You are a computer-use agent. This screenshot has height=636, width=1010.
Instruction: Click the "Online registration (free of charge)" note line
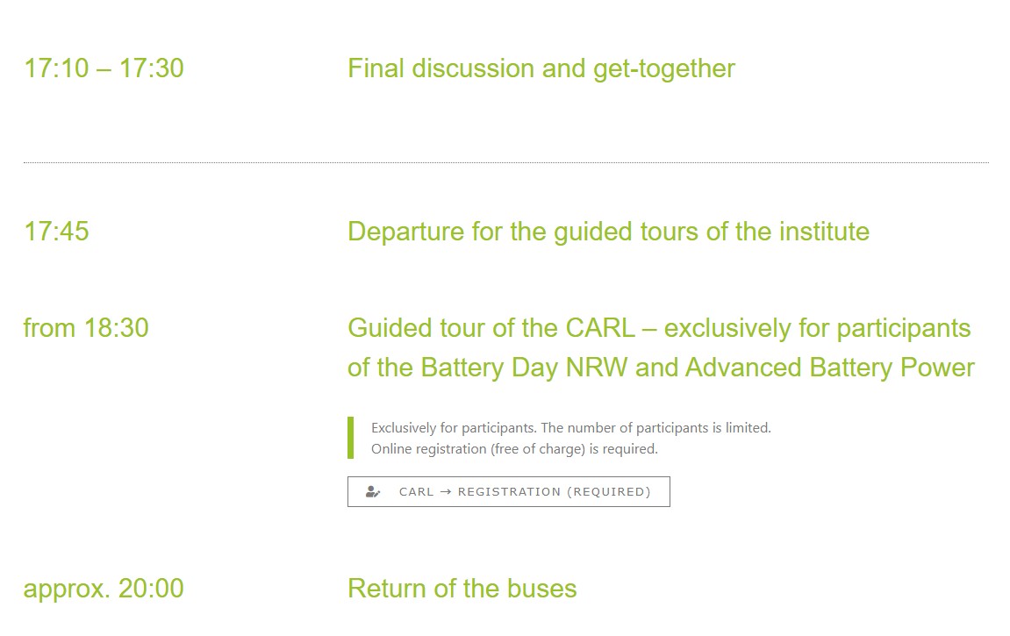[514, 448]
